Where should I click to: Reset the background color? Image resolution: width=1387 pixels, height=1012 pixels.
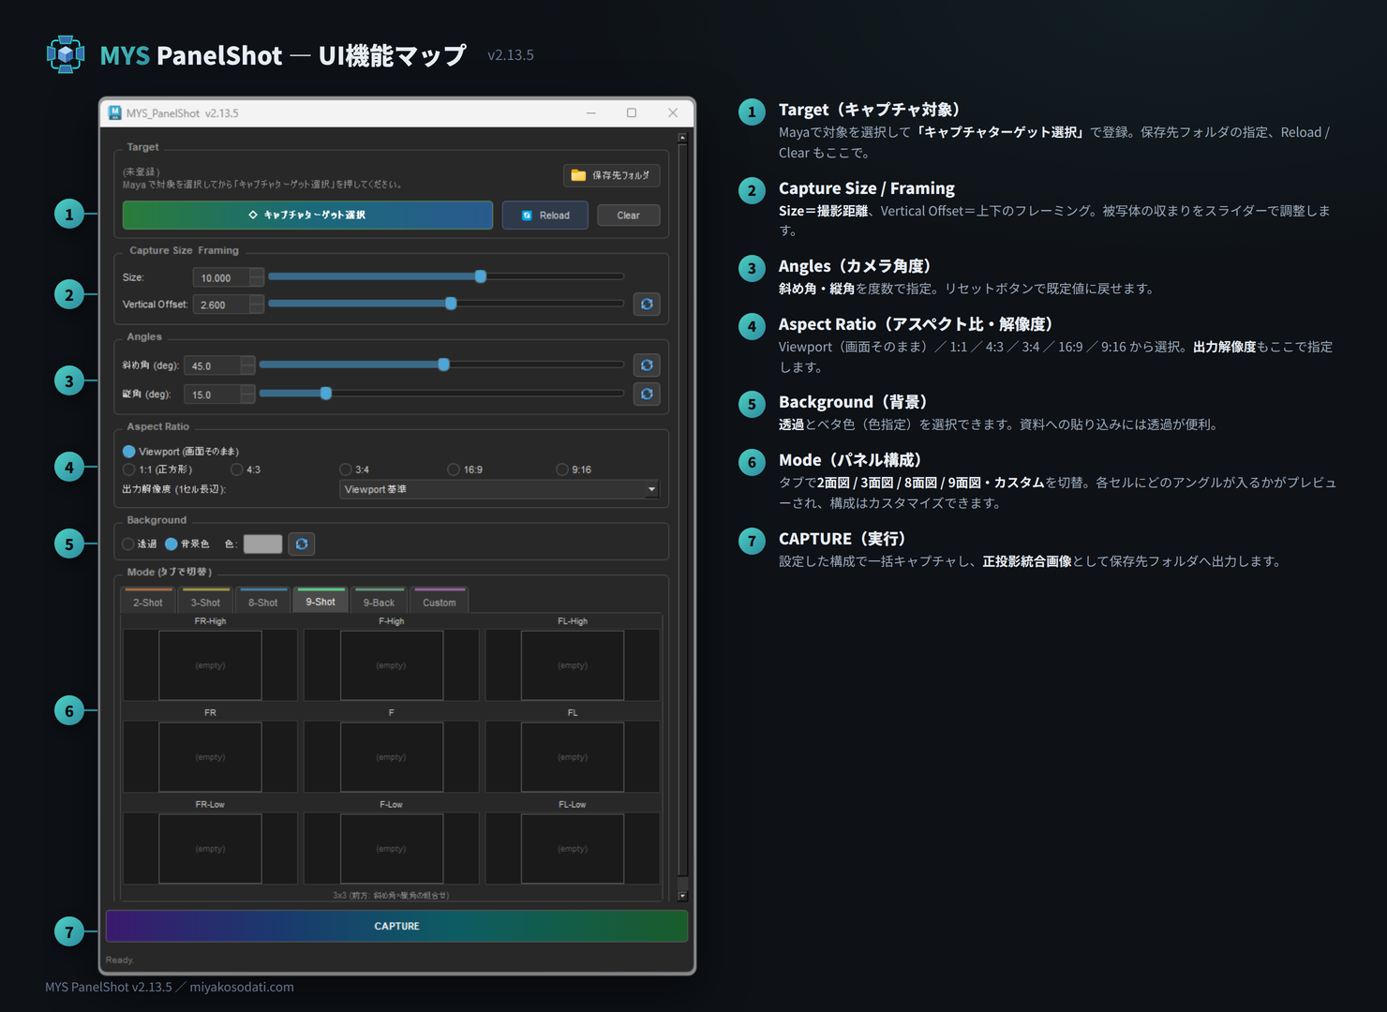click(301, 544)
